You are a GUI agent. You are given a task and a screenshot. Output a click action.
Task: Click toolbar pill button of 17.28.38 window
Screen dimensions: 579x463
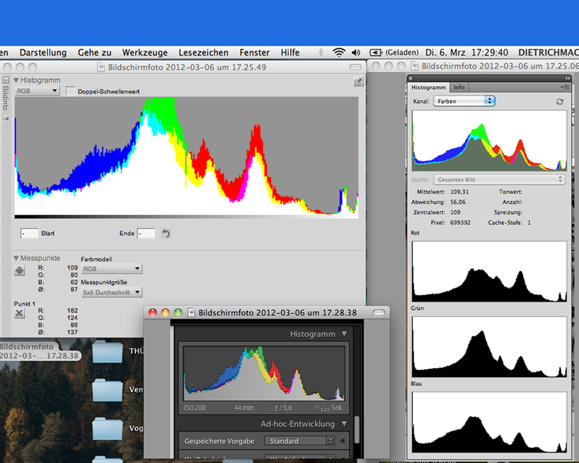pyautogui.click(x=378, y=313)
